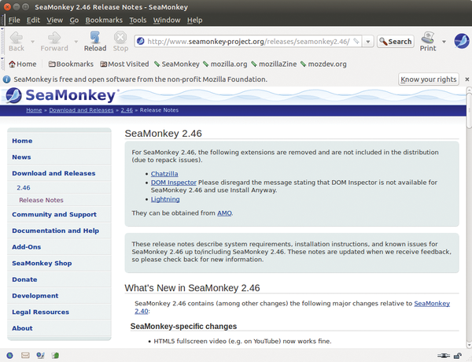Image resolution: width=472 pixels, height=362 pixels.
Task: Click the 2.46 breadcrumb link
Action: (x=127, y=110)
